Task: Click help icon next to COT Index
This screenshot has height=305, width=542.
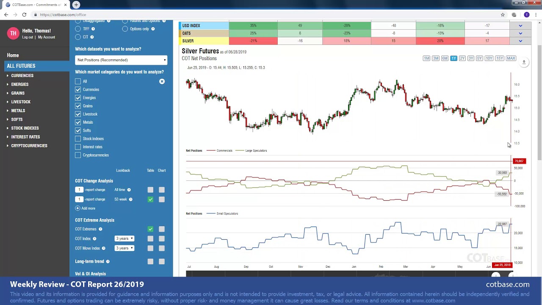Action: [x=94, y=239]
